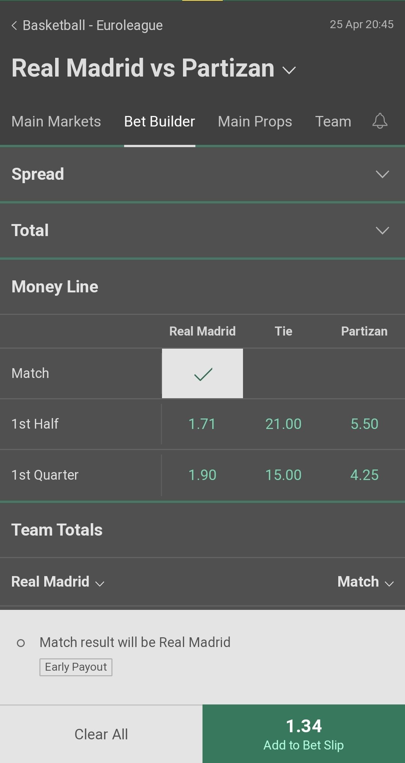Tap the notifications bell icon

coord(379,121)
